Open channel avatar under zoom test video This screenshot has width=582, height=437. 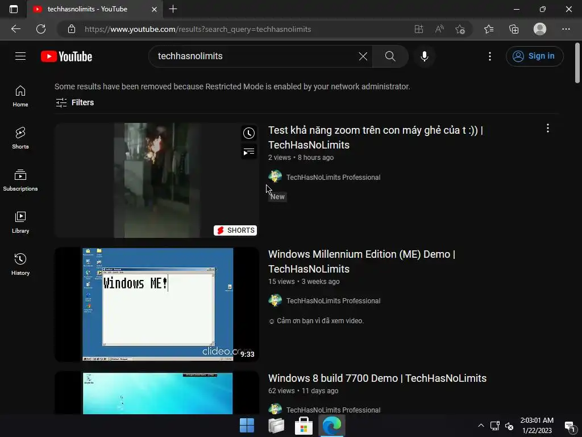[x=275, y=177]
